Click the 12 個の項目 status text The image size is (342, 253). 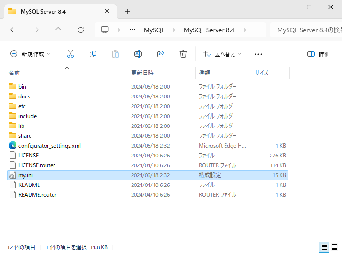(x=21, y=247)
